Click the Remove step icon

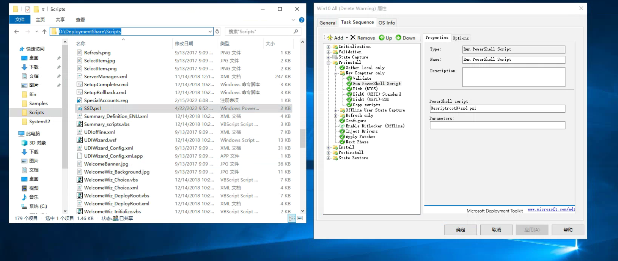click(x=353, y=38)
